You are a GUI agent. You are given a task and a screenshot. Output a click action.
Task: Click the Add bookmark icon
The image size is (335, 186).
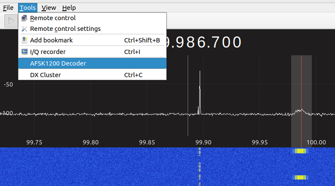tap(24, 40)
